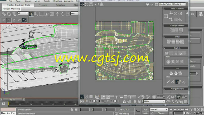Image resolution: width=204 pixels, height=115 pixels.
Task: Open the Group menu
Action: 28,1
